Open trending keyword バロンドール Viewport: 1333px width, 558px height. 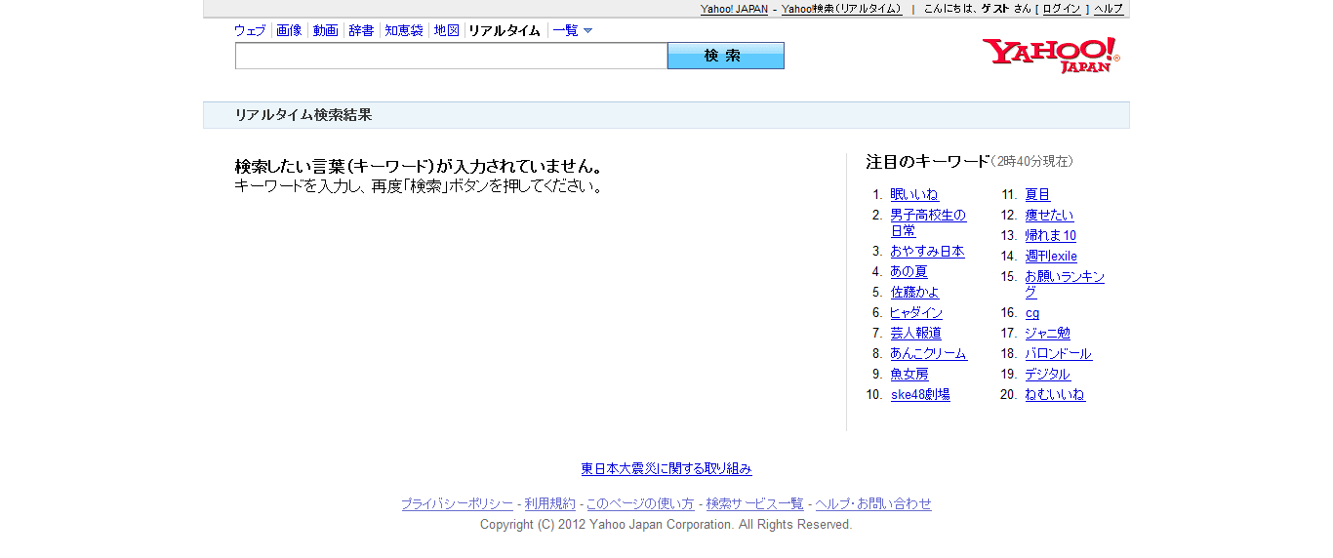(1058, 354)
